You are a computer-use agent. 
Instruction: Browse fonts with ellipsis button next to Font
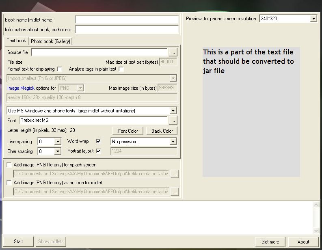coord(173,121)
